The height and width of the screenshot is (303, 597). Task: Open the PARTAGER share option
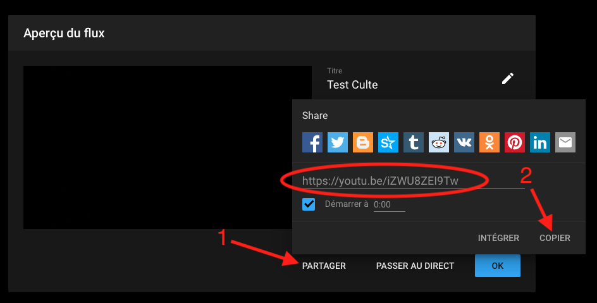324,266
